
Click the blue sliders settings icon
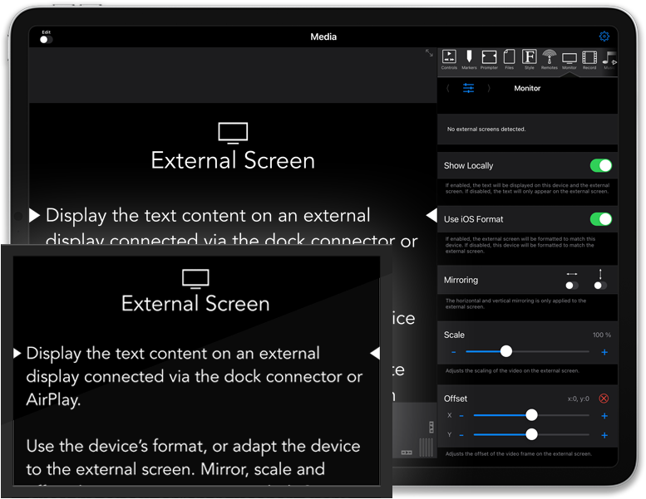point(468,88)
